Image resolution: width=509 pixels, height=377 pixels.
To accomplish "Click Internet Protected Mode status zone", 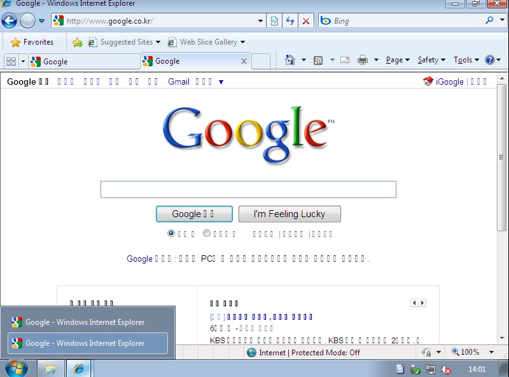I will click(x=303, y=353).
